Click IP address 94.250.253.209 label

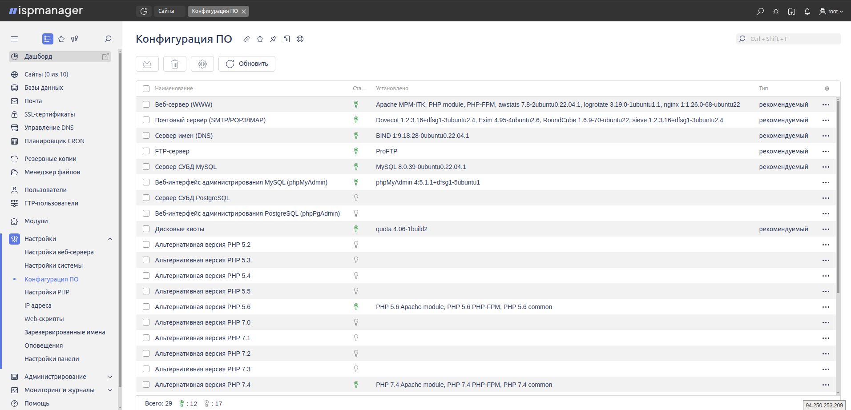[x=824, y=405]
